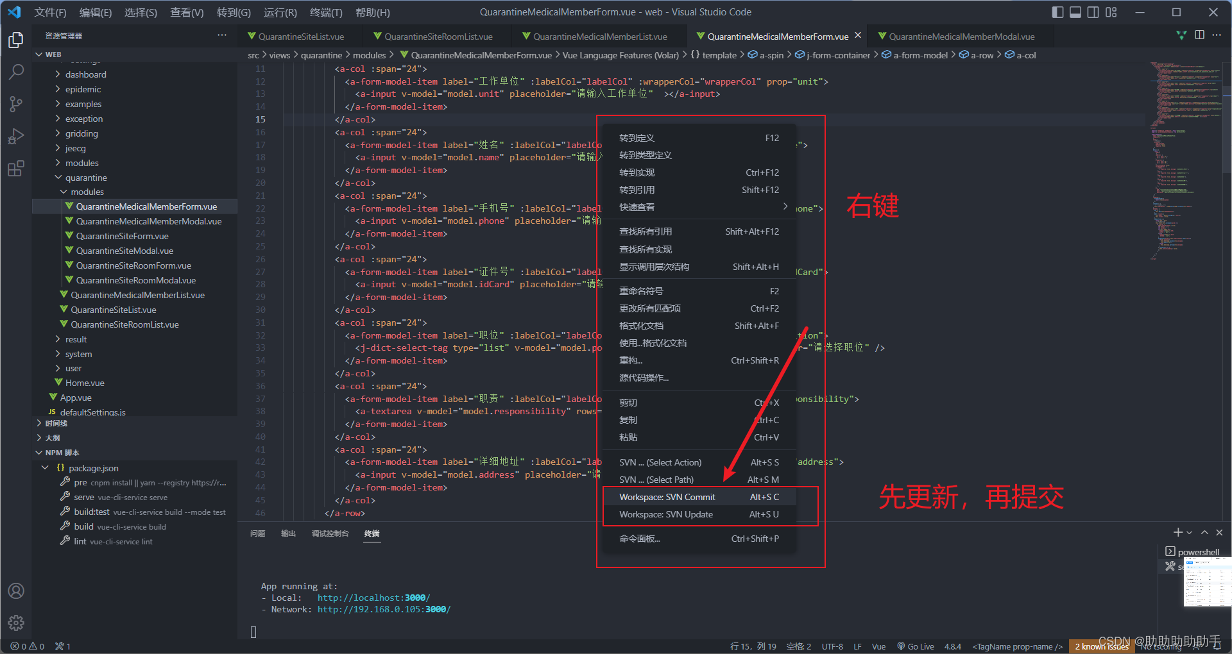Switch to 问题 panel tab
Screen dimensions: 1232x654
pos(257,533)
